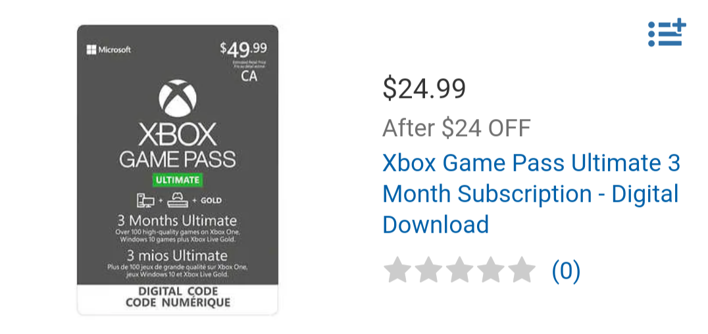Viewport: 708px width, 334px height.
Task: Click the GOLD label on card
Action: coord(211,201)
